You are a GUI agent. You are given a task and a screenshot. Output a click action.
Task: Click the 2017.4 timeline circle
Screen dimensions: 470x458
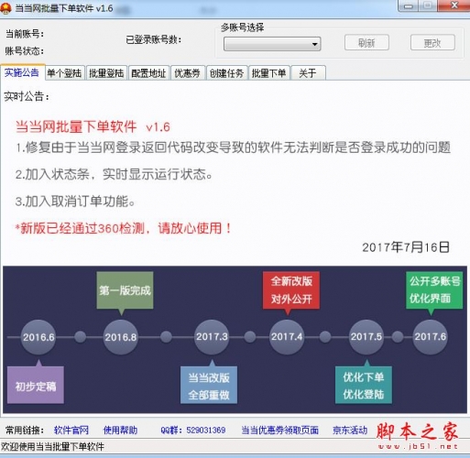click(287, 337)
